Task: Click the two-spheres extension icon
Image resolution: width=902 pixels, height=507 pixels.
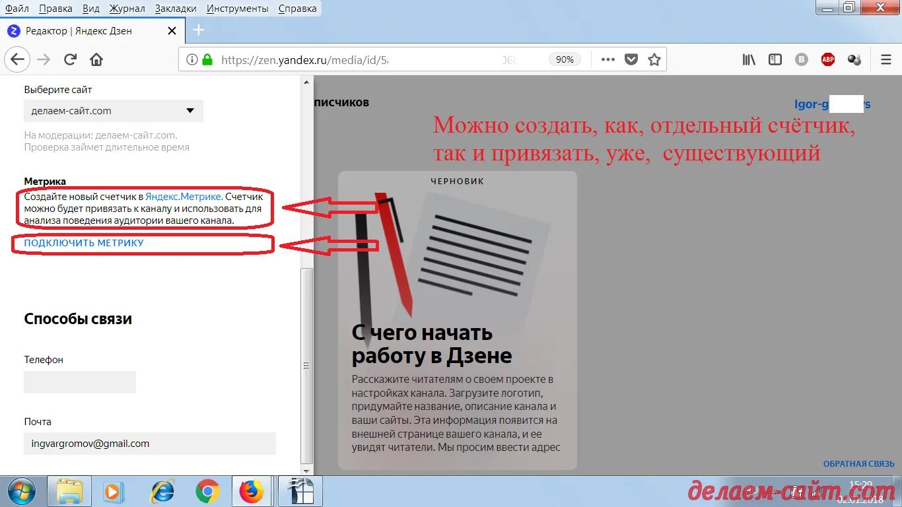Action: 854,59
